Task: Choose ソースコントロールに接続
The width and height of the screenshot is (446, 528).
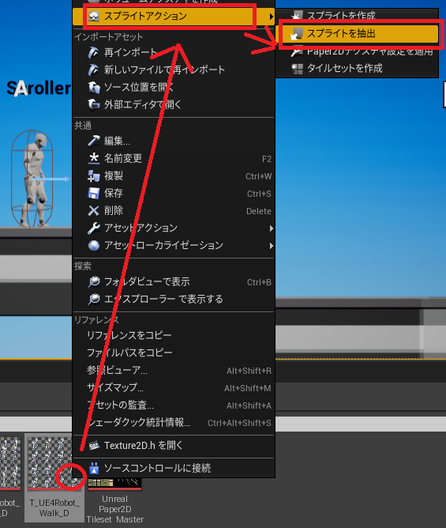Action: tap(174, 468)
